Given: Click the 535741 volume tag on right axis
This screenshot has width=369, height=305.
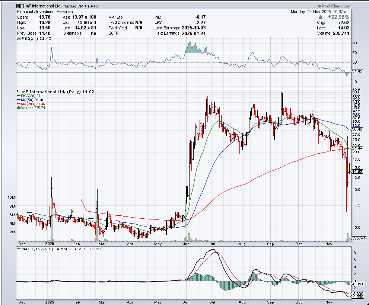Looking at the screenshot, I should click(358, 238).
